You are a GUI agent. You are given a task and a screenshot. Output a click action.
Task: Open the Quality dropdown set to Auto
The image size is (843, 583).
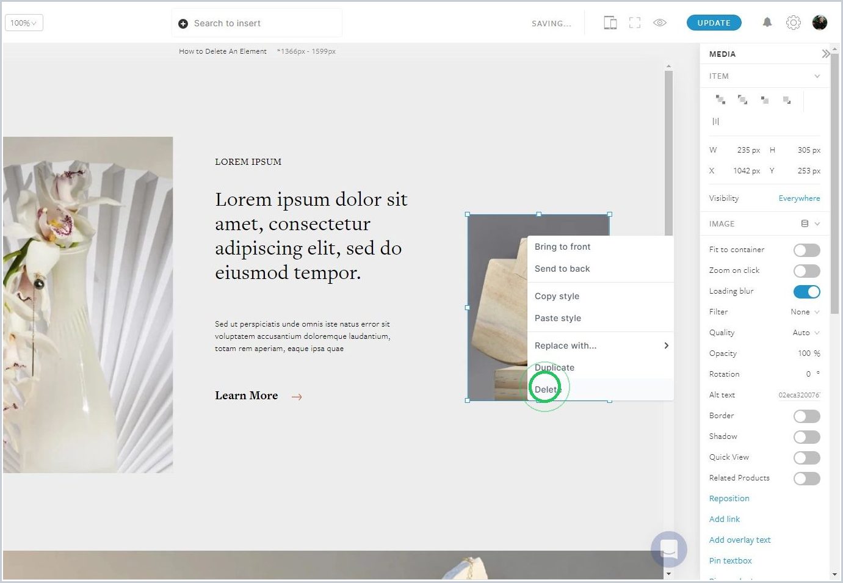[806, 333]
